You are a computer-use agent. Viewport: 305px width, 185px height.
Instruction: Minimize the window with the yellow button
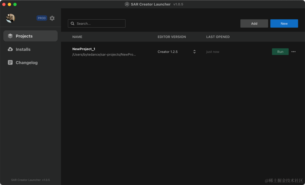[9, 4]
